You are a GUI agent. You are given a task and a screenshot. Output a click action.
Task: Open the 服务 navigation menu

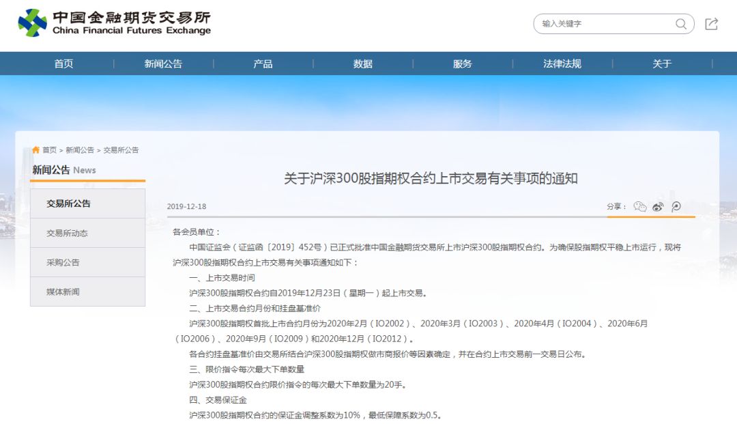462,63
